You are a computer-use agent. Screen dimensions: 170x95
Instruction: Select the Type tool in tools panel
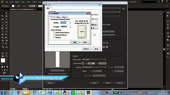[x=6, y=19]
